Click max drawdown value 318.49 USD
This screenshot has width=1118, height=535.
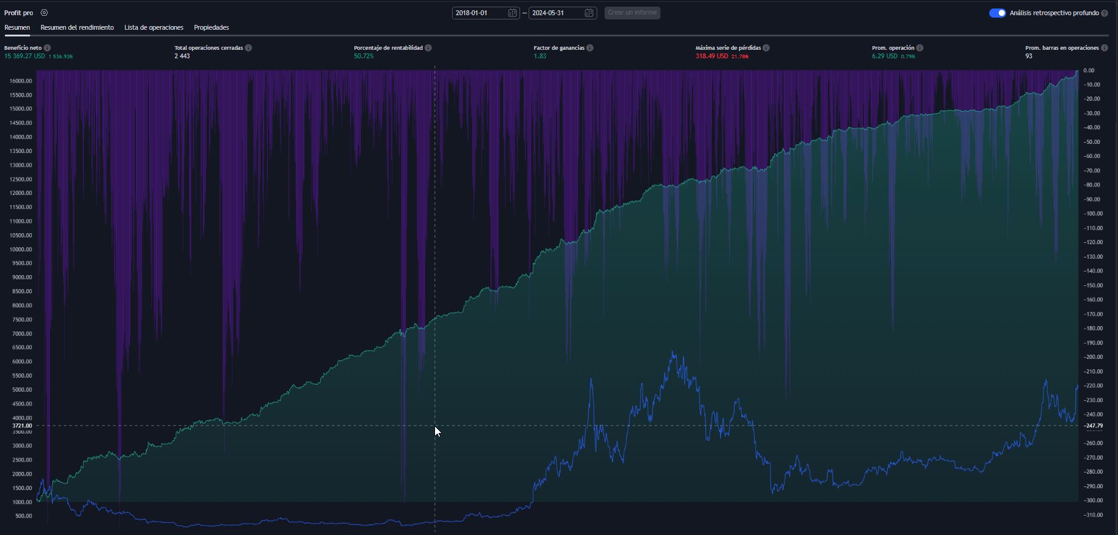712,56
